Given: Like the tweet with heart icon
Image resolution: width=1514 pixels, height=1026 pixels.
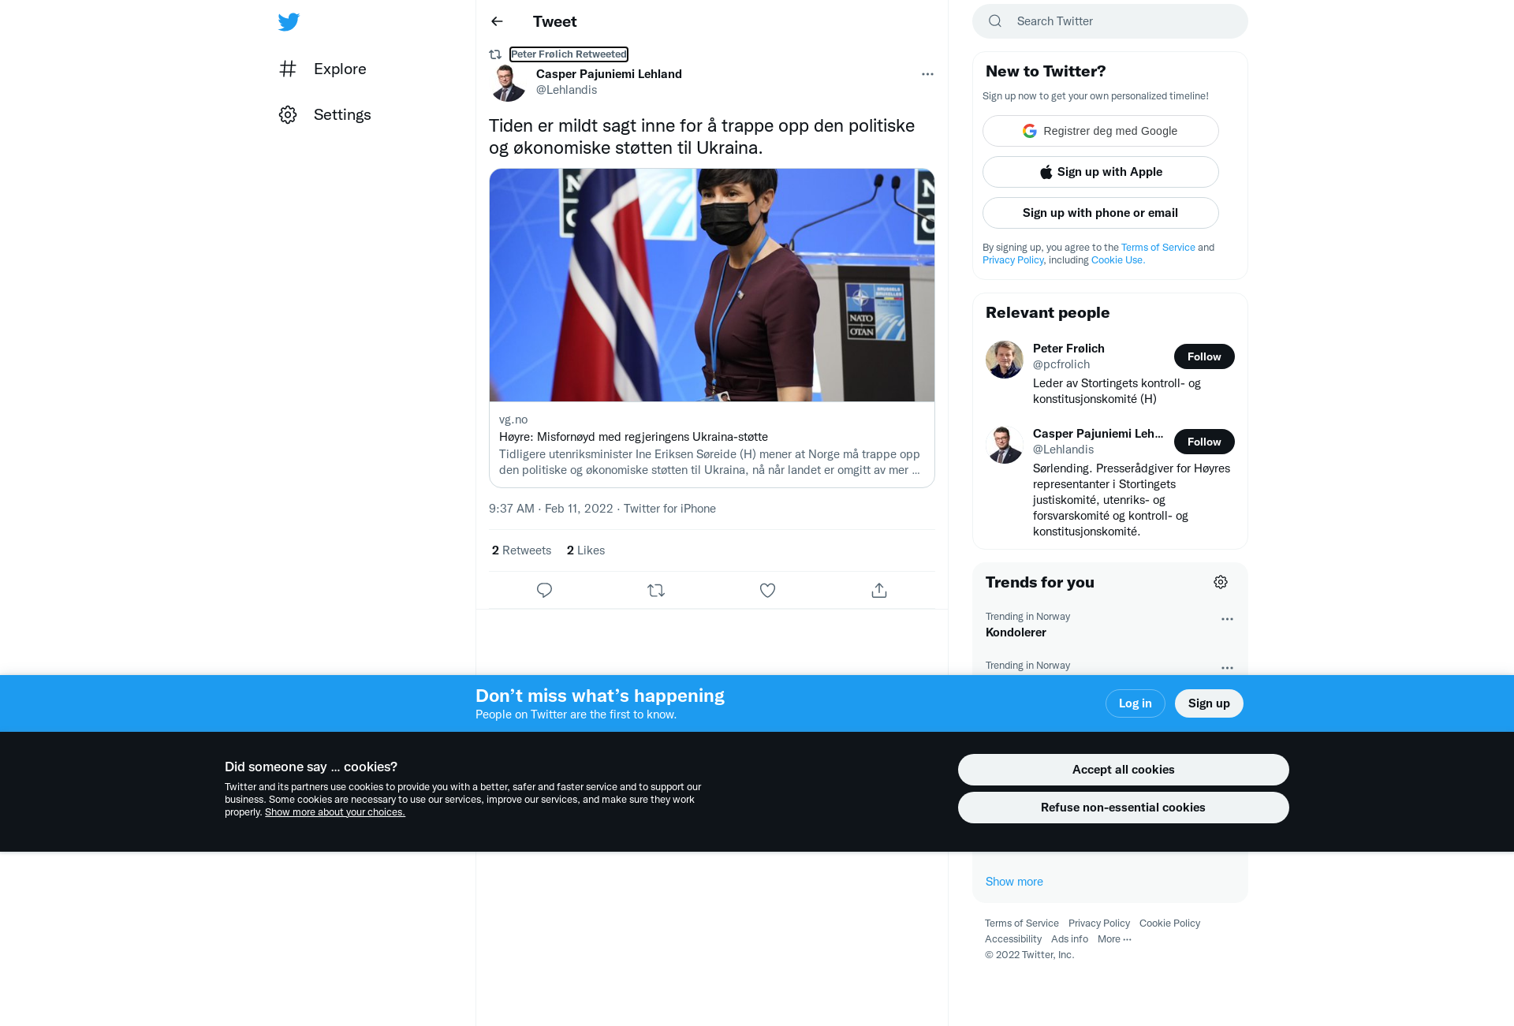Looking at the screenshot, I should 767,590.
